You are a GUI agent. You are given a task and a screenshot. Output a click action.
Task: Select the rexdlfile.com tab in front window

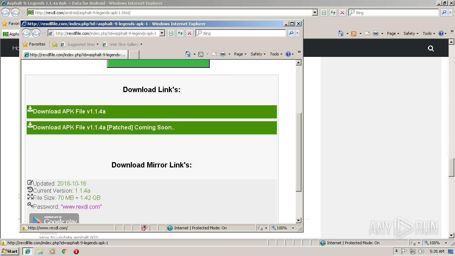click(x=75, y=54)
